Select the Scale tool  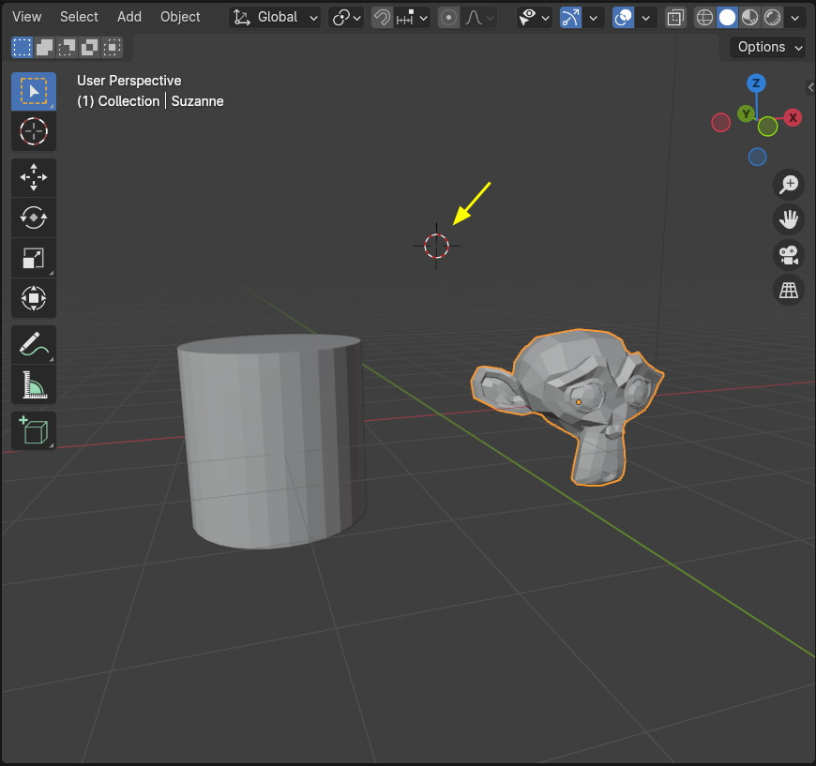pyautogui.click(x=34, y=258)
